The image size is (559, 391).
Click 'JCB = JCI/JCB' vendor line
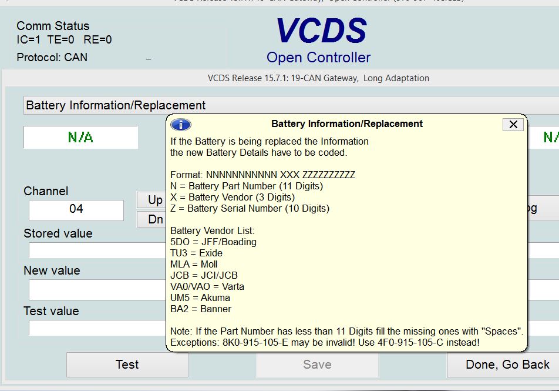click(204, 276)
